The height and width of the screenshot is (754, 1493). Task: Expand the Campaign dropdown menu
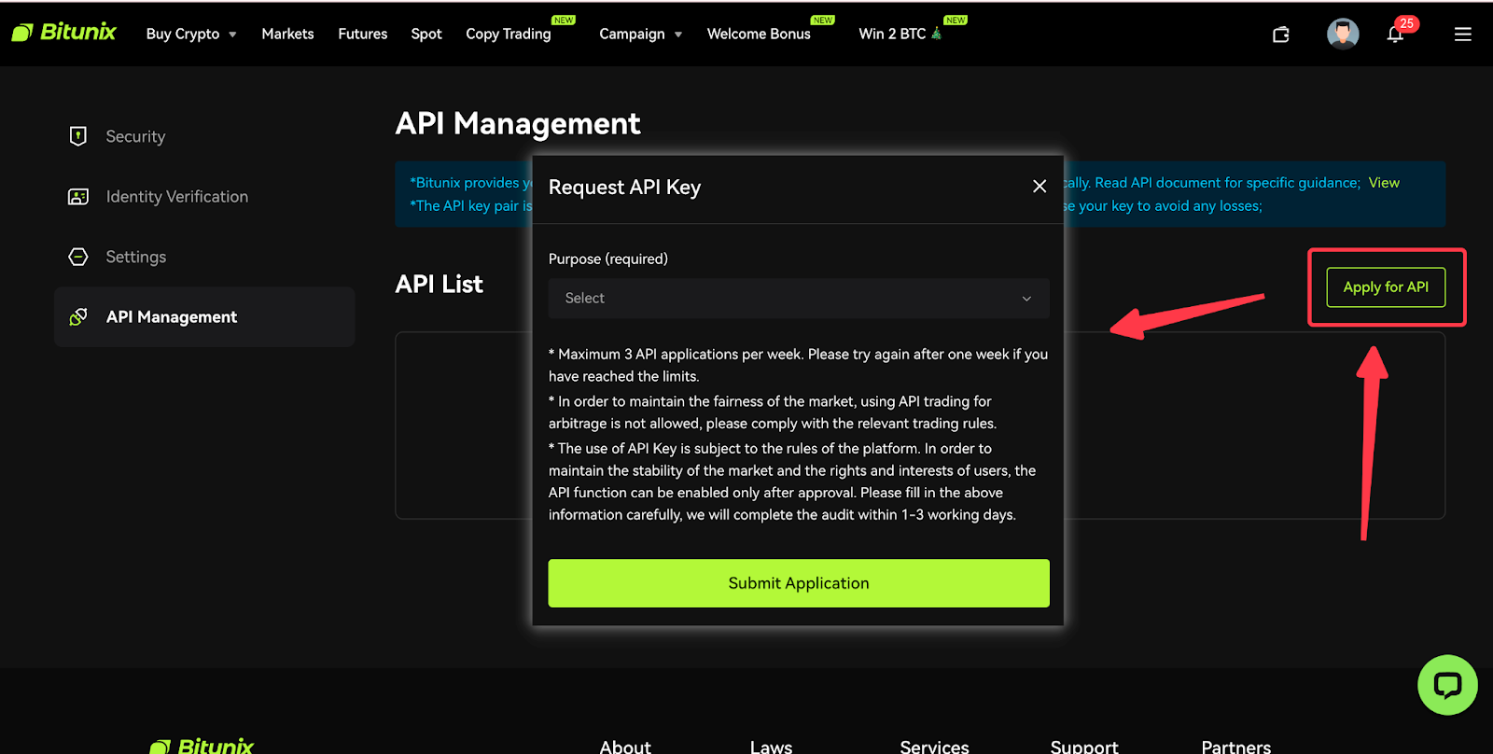(640, 34)
